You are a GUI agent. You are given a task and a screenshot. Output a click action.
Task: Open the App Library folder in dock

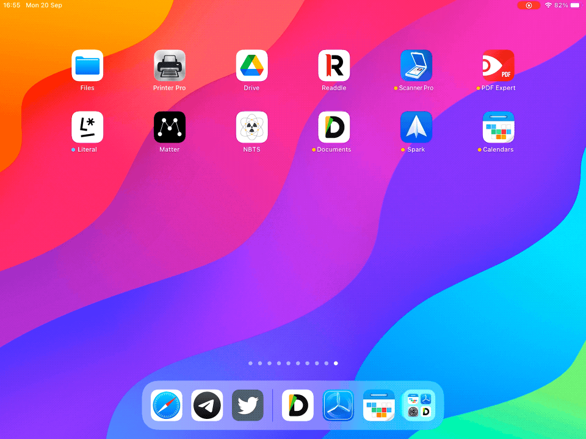[x=419, y=405]
